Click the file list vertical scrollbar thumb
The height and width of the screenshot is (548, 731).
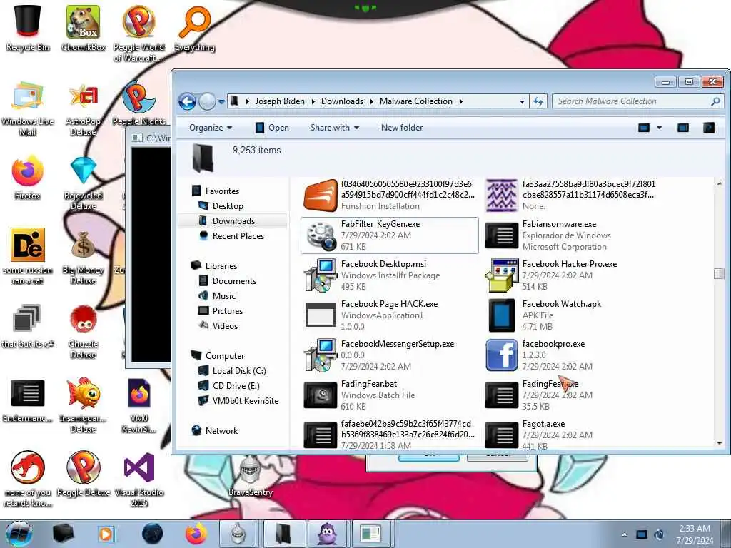click(x=720, y=273)
